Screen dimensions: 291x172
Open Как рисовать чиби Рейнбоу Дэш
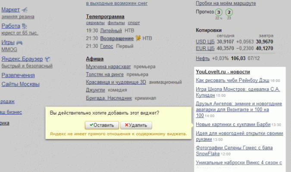[x=232, y=80]
